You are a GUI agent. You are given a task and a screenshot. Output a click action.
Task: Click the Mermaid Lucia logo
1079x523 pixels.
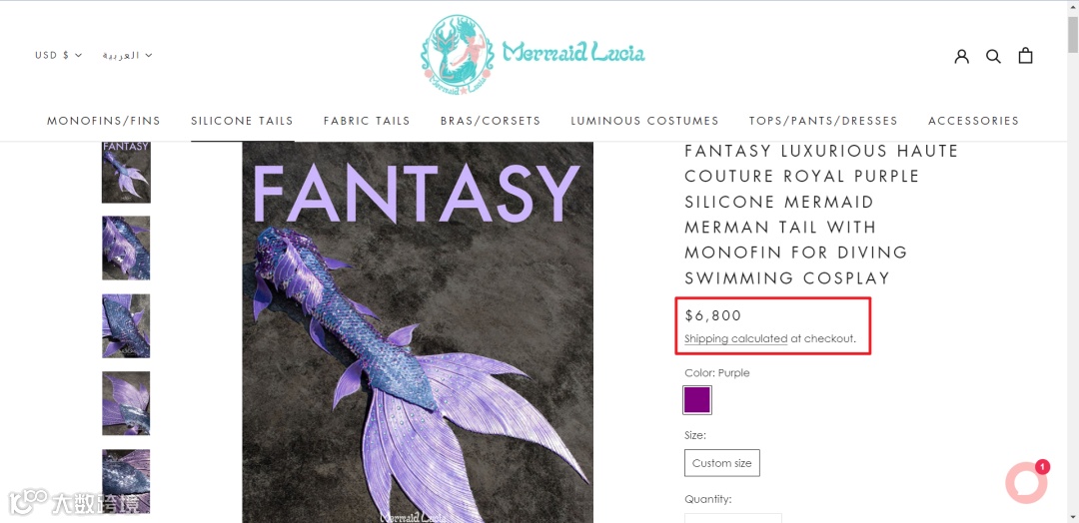(534, 55)
